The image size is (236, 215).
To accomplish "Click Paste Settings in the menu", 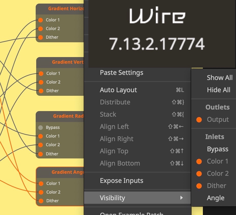I will [121, 73].
